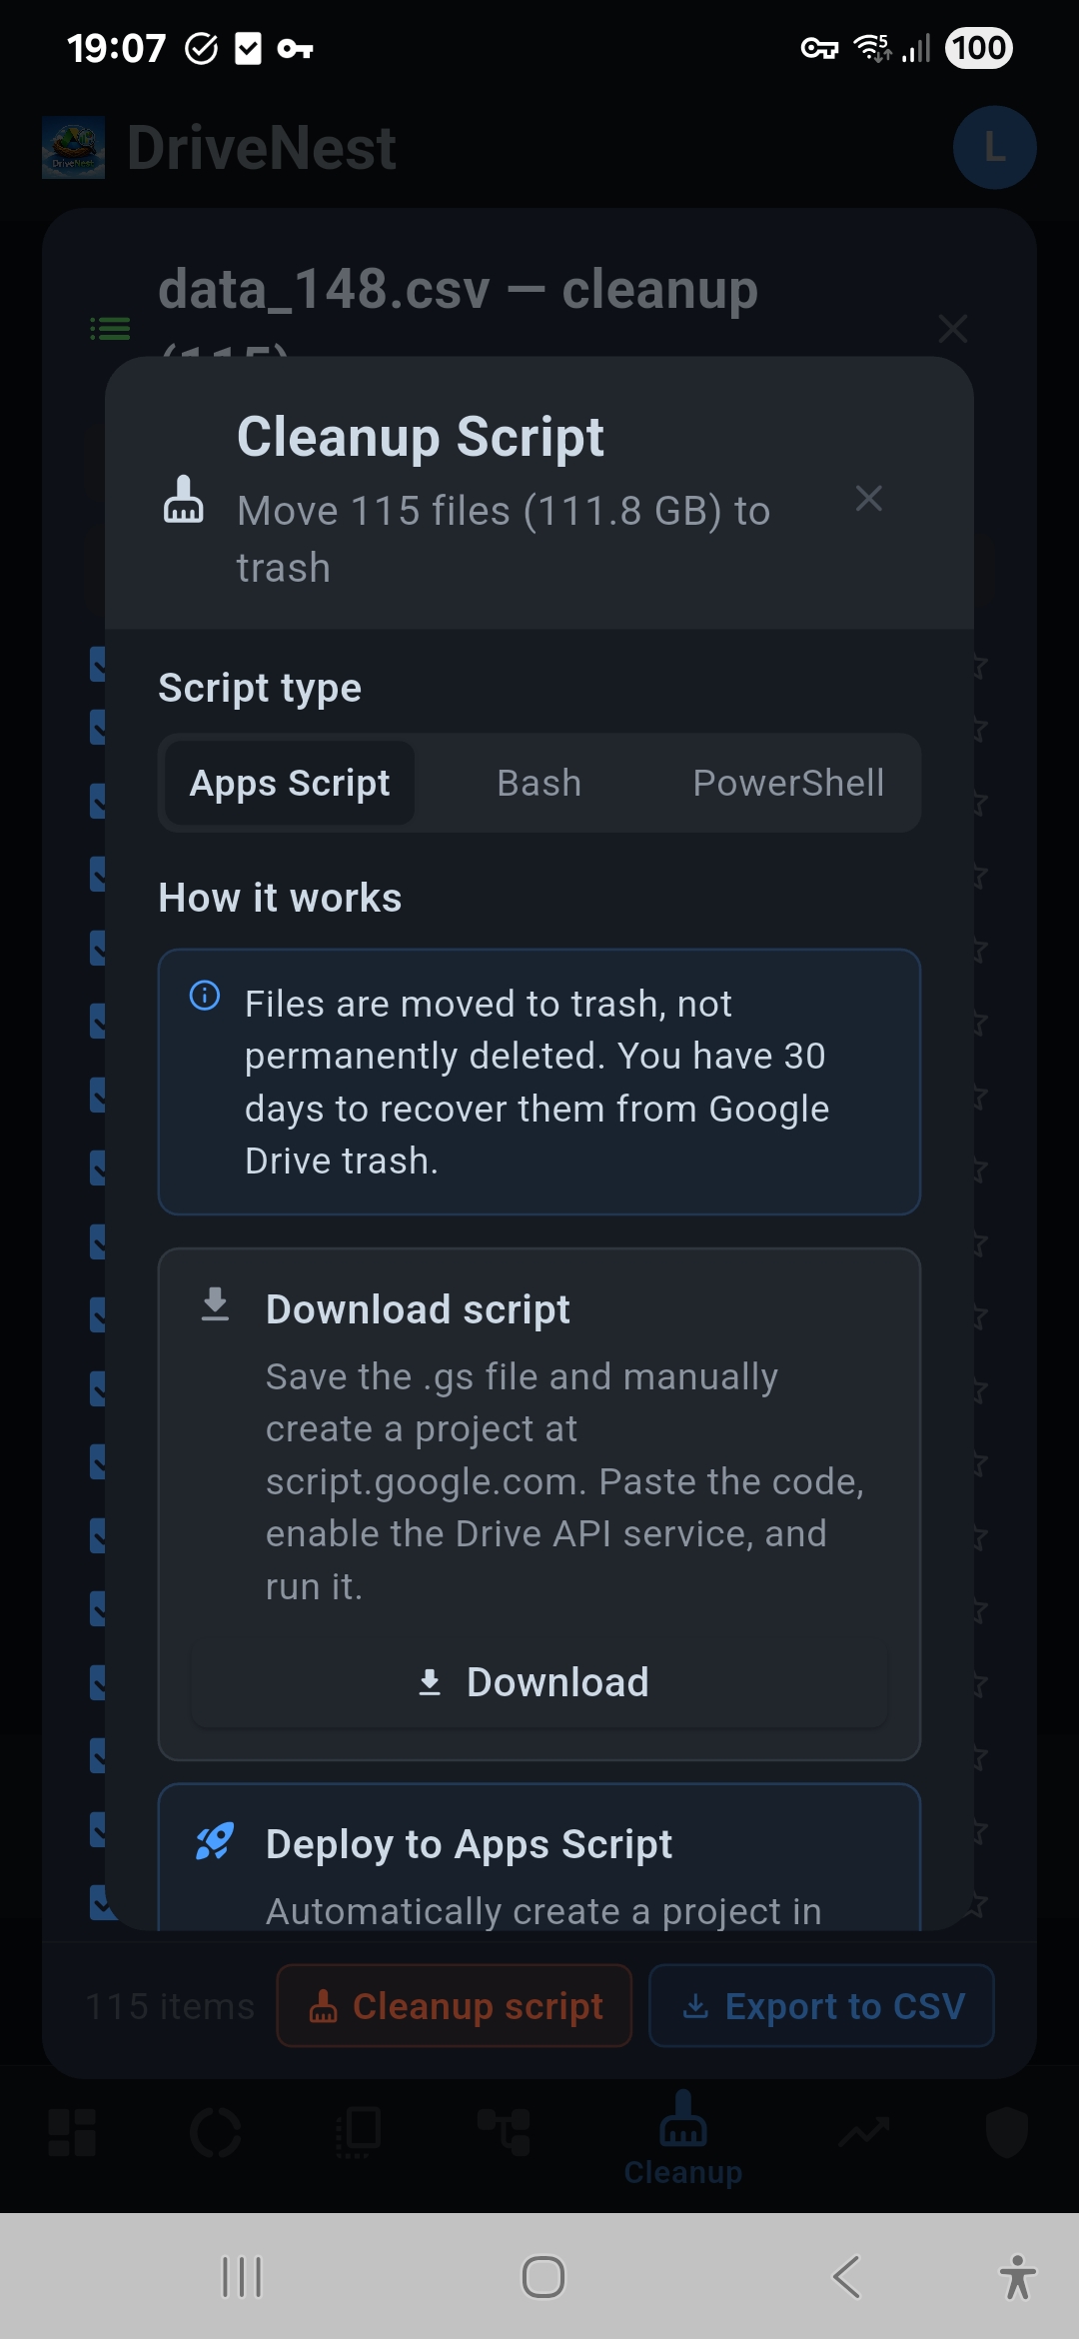1079x2339 pixels.
Task: Open the Cleanup tab in bottom bar
Action: [x=683, y=2137]
